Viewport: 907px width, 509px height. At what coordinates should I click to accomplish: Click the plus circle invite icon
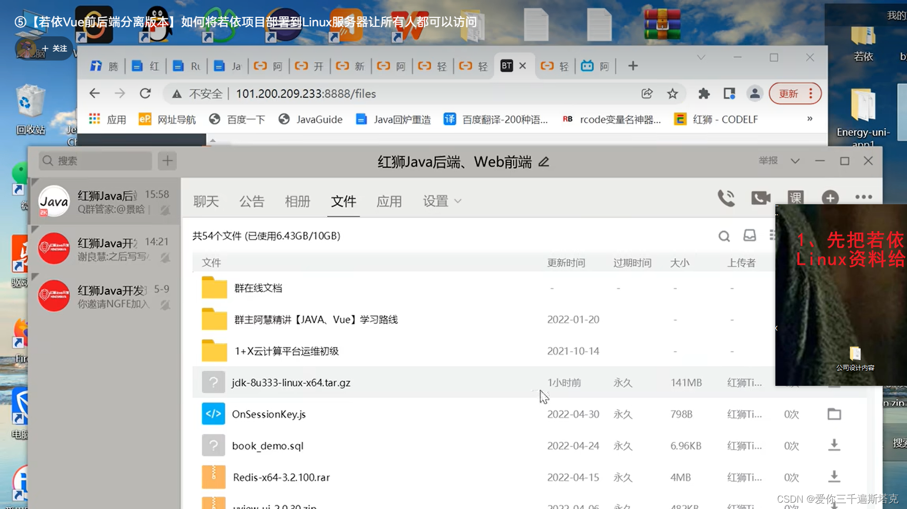pos(830,198)
